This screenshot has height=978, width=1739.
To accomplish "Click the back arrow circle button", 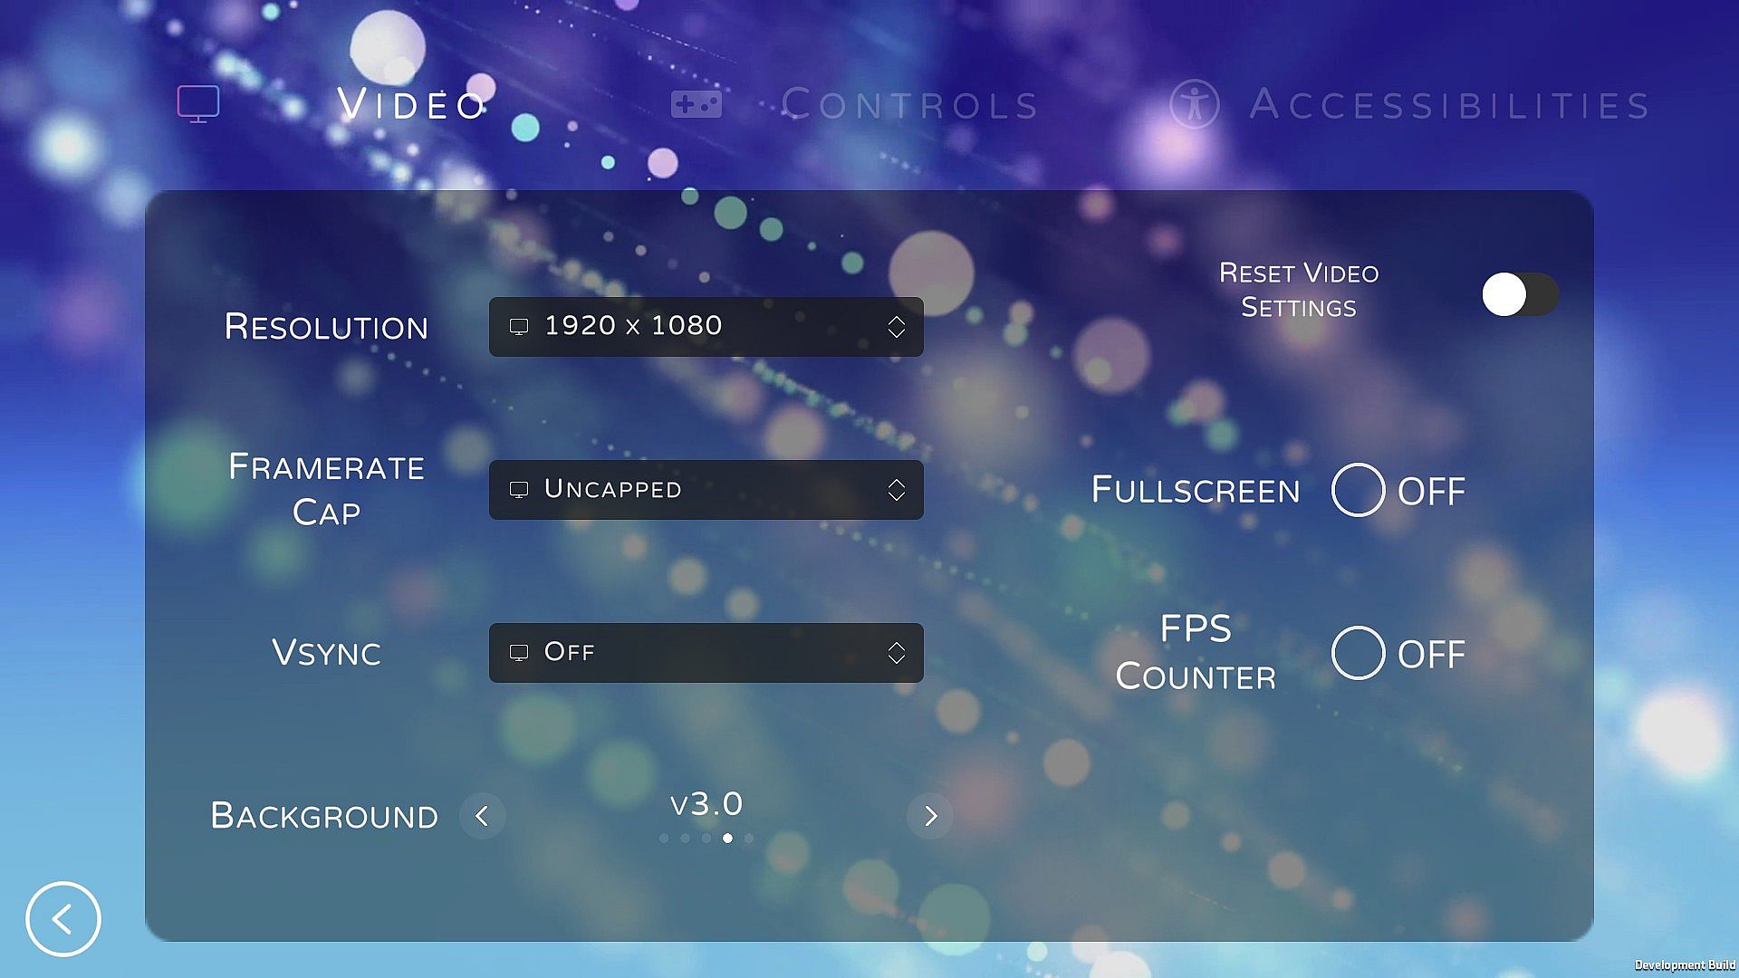I will (x=63, y=919).
